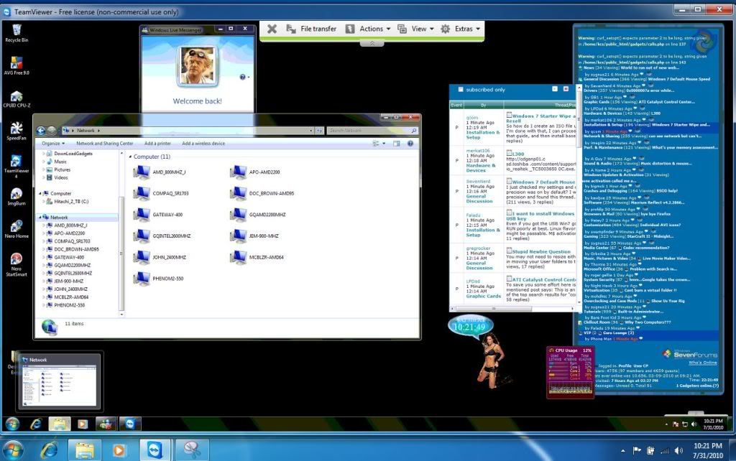Expand the Videos node in the navigation tree
The height and width of the screenshot is (461, 736).
pos(44,178)
